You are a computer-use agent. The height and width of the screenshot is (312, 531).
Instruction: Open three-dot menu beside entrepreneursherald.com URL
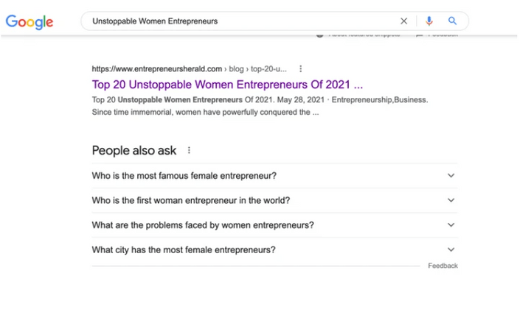[x=300, y=68]
